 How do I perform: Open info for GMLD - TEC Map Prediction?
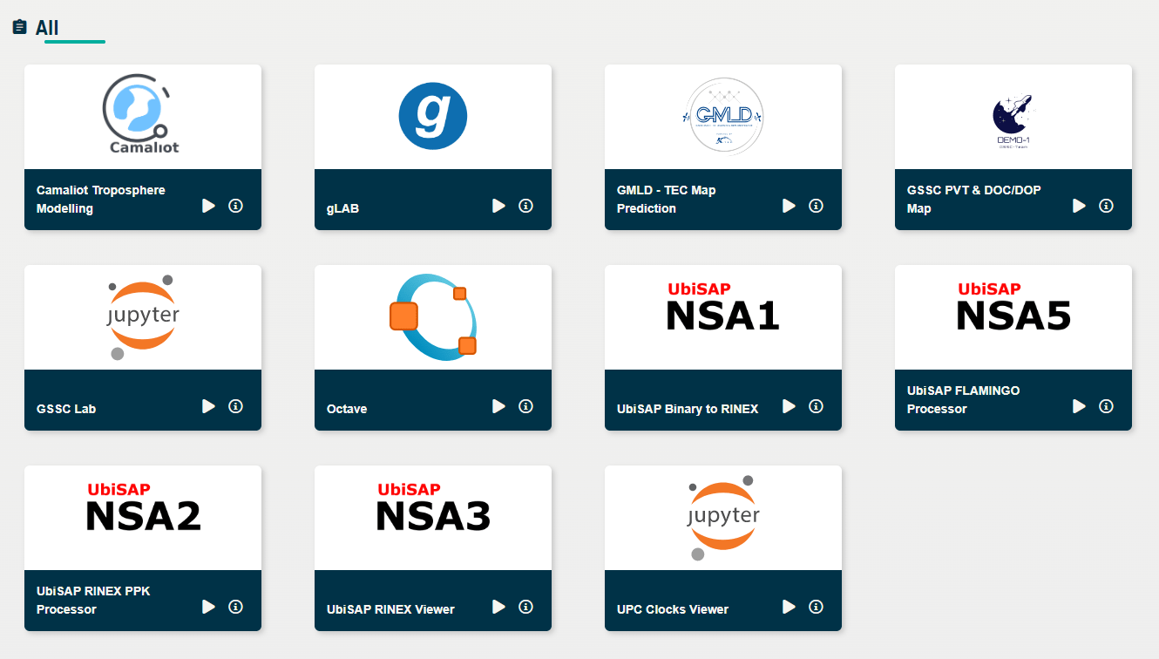[816, 206]
